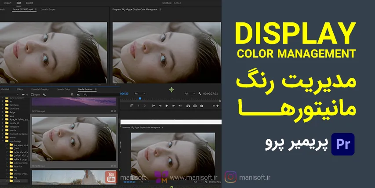Open the Media Browser panel menu icon
The height and width of the screenshot is (188, 375).
tap(96, 90)
